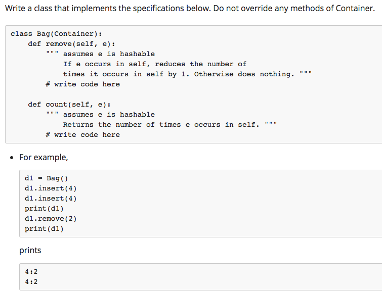Click the 'If e occurs in self' docstring line
The width and height of the screenshot is (382, 294).
pyautogui.click(x=154, y=64)
